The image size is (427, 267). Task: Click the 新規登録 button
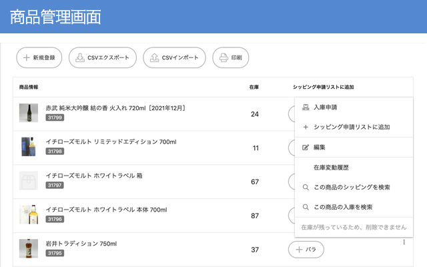(x=39, y=58)
